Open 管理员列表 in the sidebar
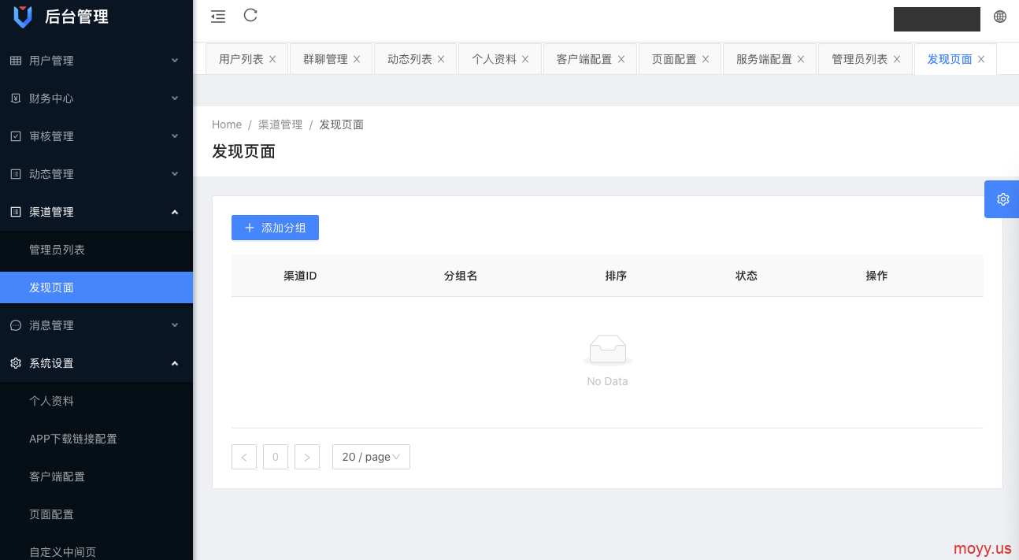1019x560 pixels. pos(96,250)
